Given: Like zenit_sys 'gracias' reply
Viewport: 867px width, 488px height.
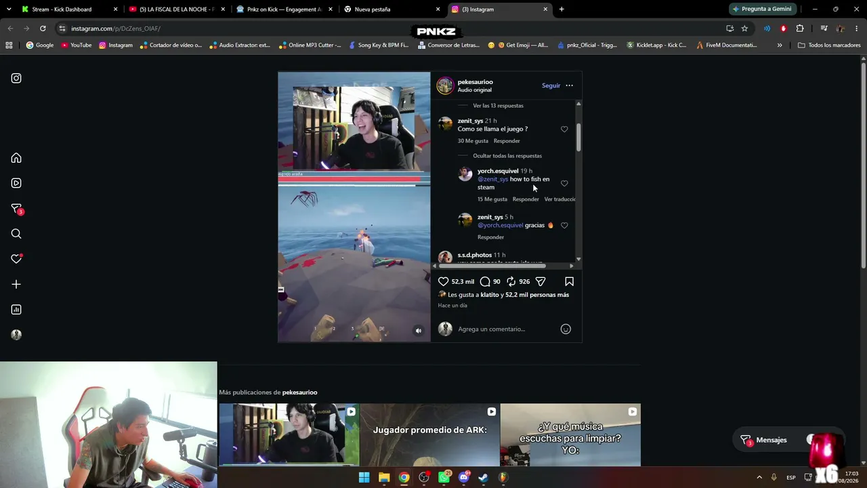Looking at the screenshot, I should [x=564, y=225].
